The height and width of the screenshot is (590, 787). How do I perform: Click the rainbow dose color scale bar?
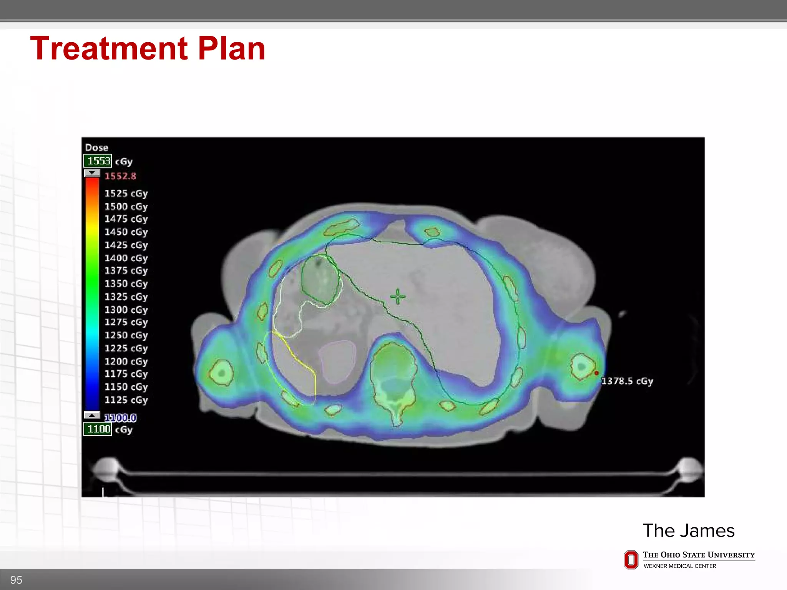click(92, 294)
